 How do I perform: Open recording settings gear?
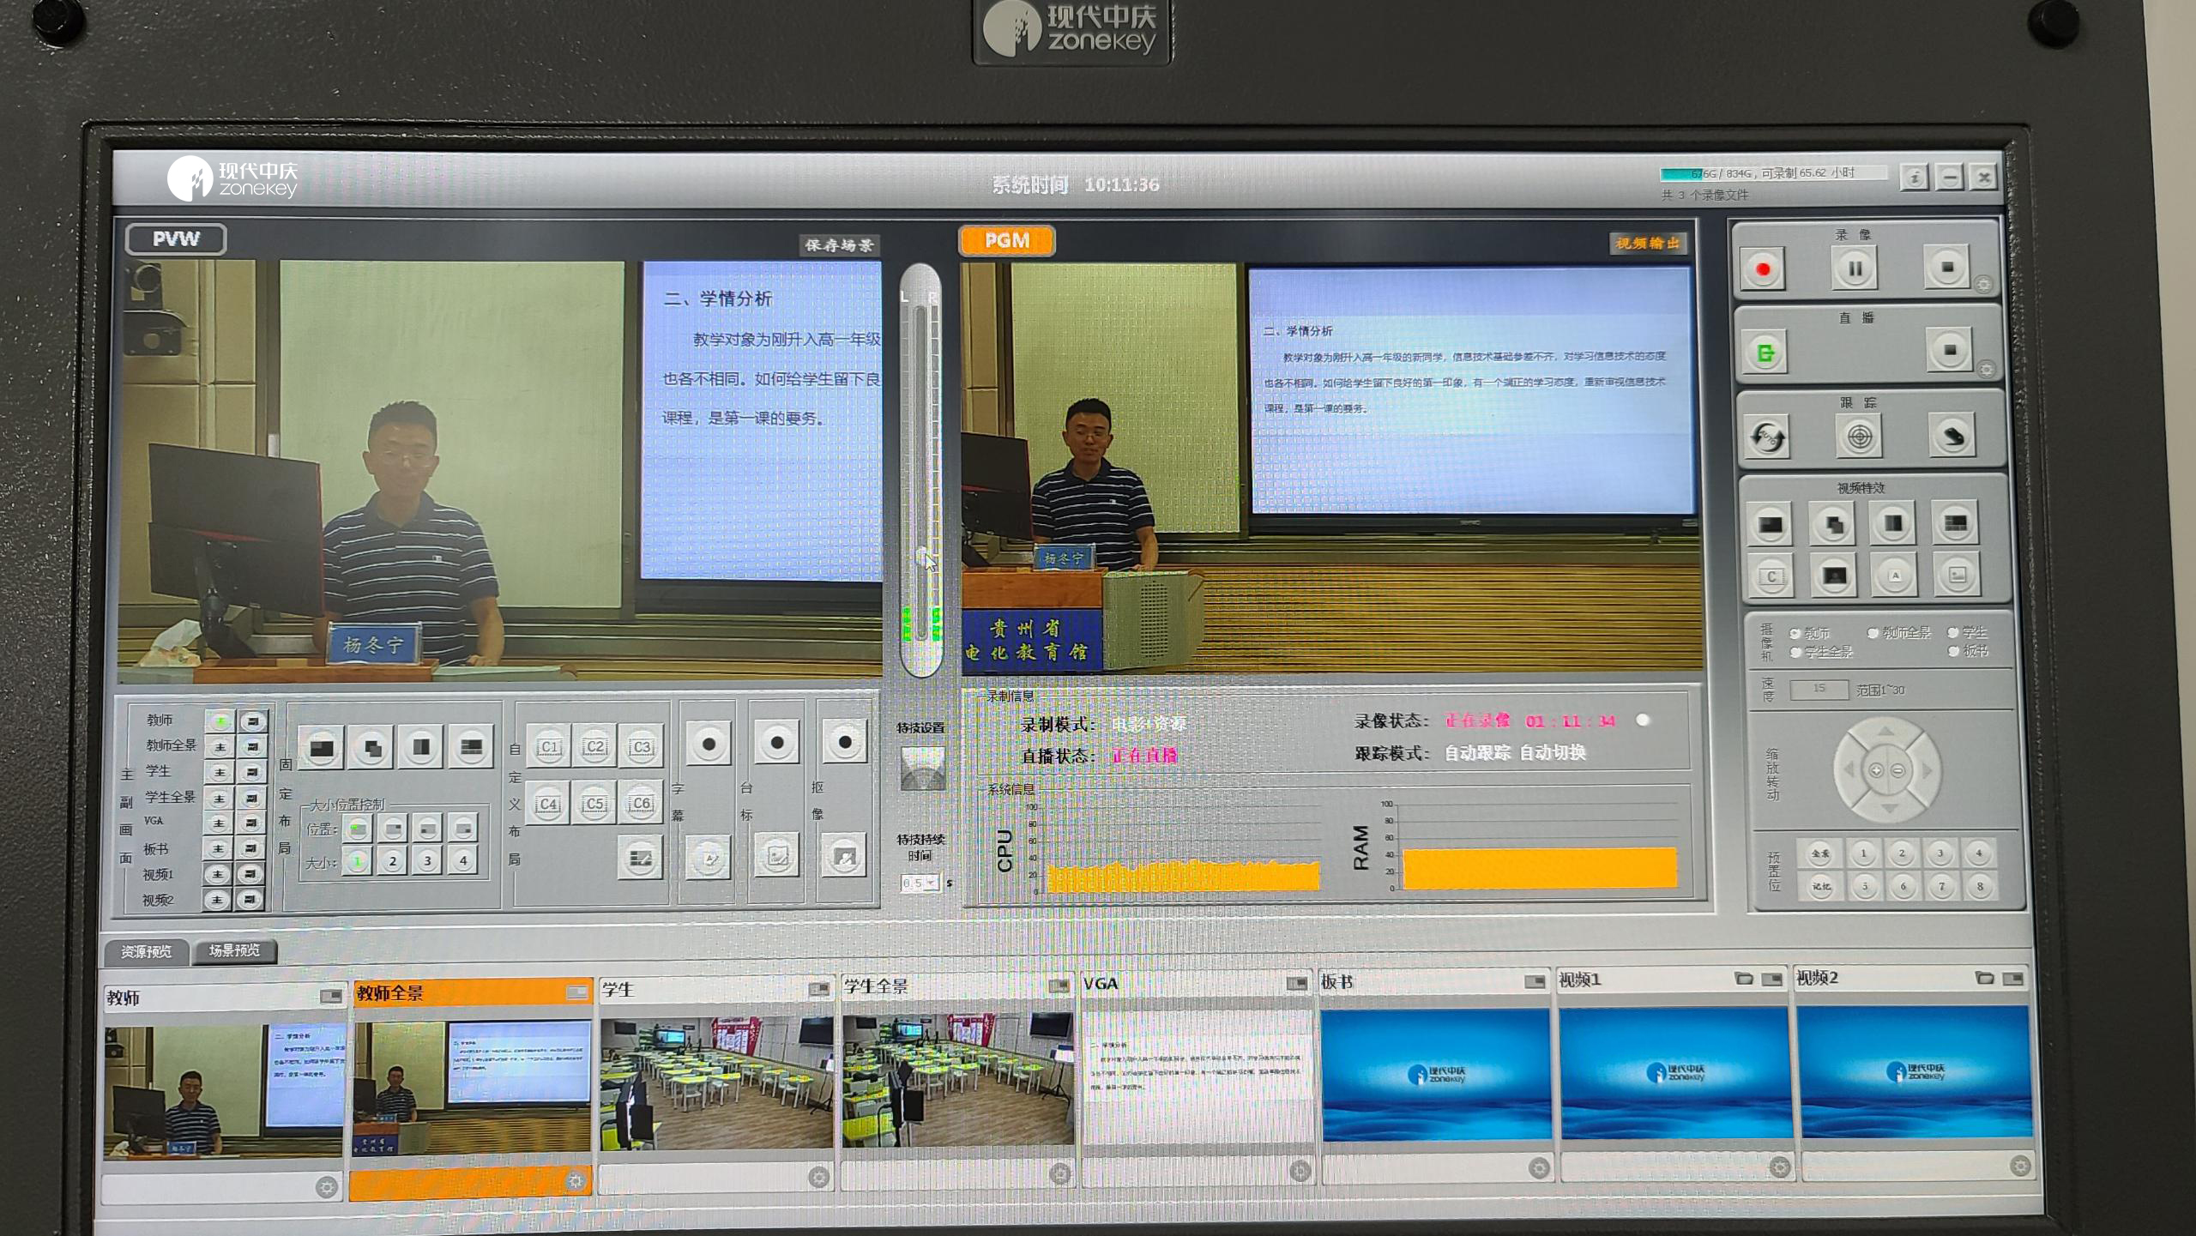1983,285
